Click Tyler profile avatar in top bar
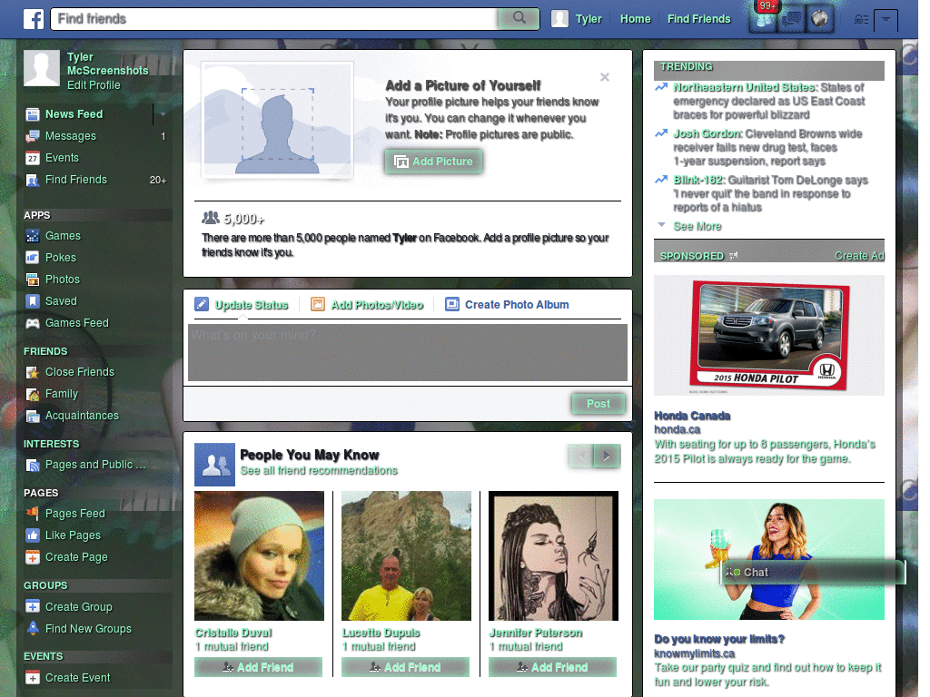Viewport: 930px width, 697px height. click(559, 19)
